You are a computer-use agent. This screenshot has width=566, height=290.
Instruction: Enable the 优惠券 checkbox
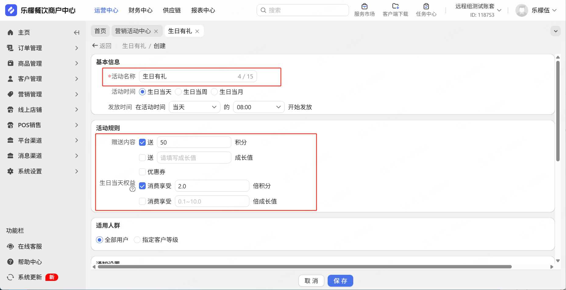click(x=142, y=172)
